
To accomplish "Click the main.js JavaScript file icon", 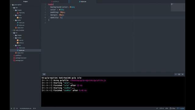I will [x=18, y=40].
